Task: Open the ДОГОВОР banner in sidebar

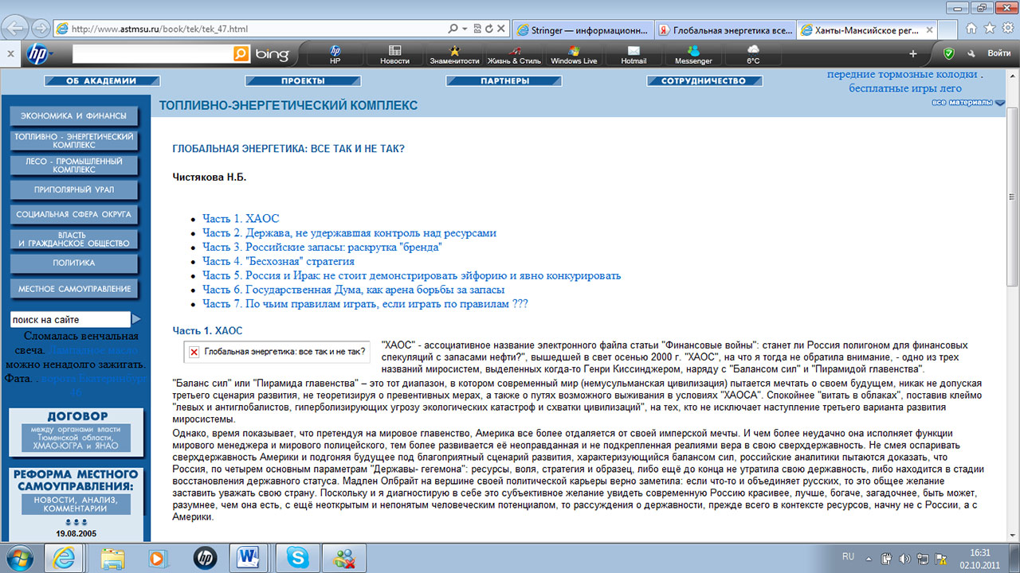Action: [x=76, y=433]
